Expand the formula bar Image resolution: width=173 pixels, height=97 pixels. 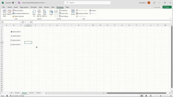tap(171, 22)
